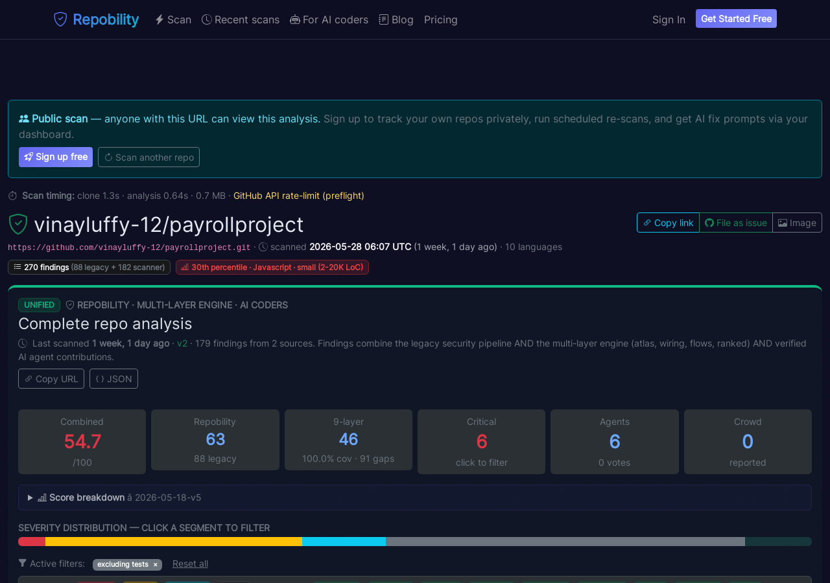The width and height of the screenshot is (830, 583).
Task: Click the robot icon beside For AI coders
Action: tap(295, 19)
